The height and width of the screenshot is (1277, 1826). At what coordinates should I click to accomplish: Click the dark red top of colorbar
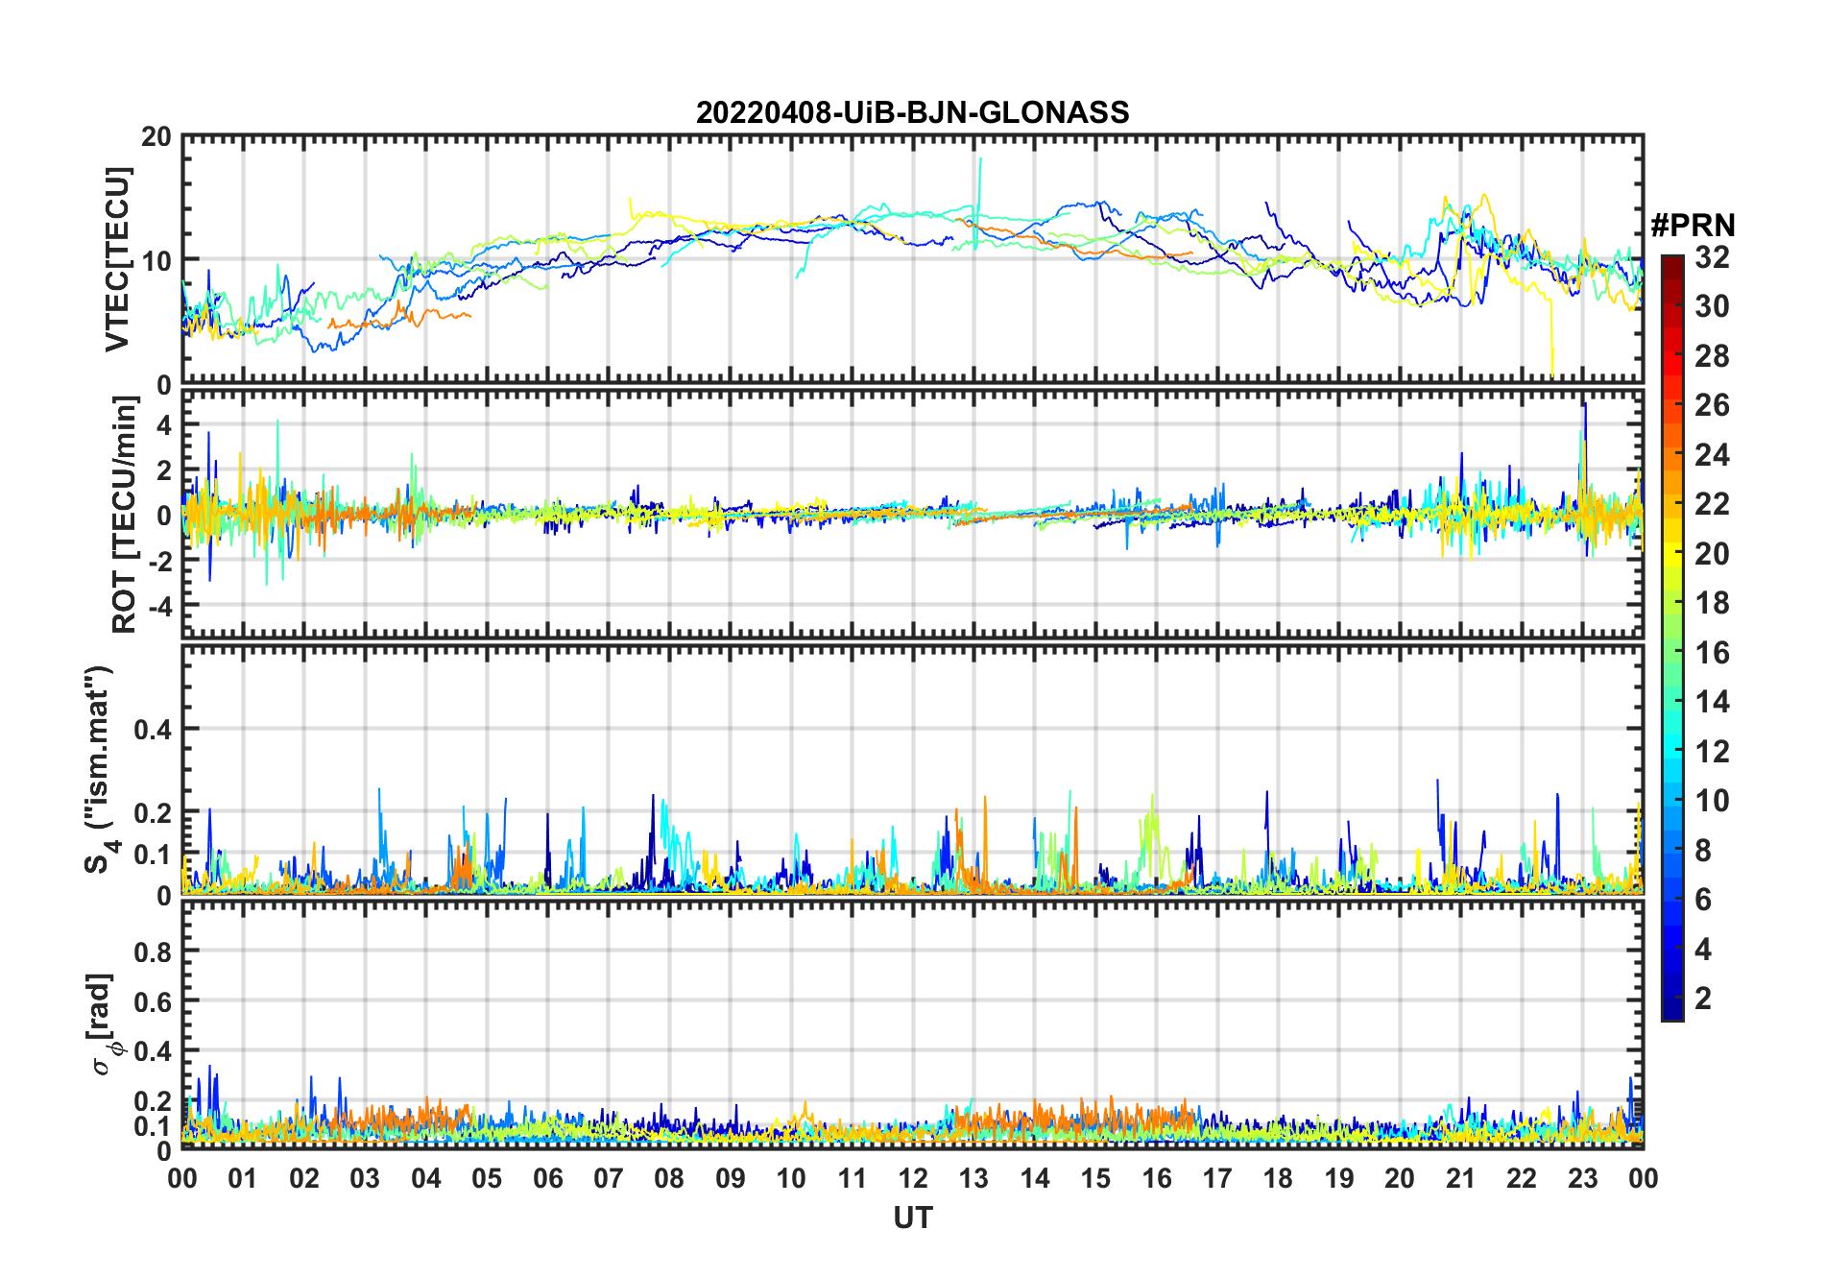pos(1671,264)
